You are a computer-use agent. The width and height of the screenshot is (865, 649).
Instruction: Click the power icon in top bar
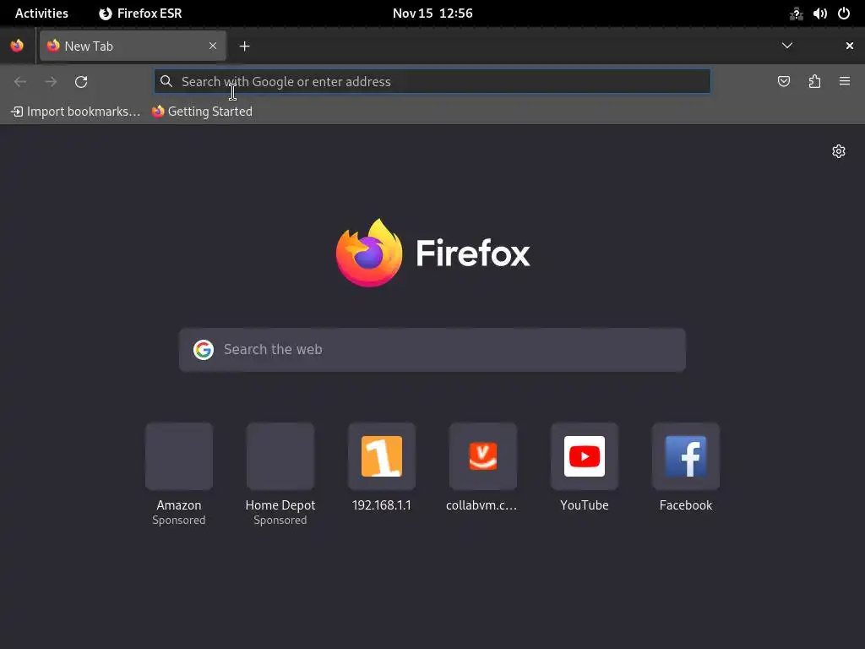point(844,14)
